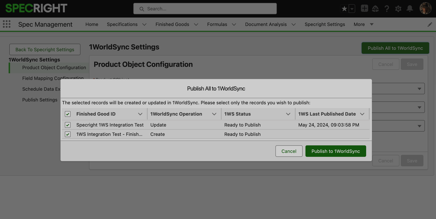
Task: Expand the Formulas nav dropdown chevron
Action: click(234, 24)
